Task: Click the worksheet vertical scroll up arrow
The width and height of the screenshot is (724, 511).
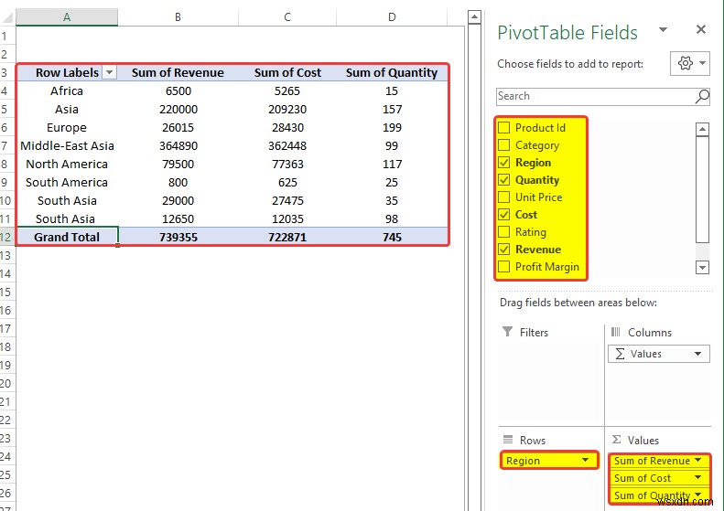Action: pyautogui.click(x=474, y=17)
